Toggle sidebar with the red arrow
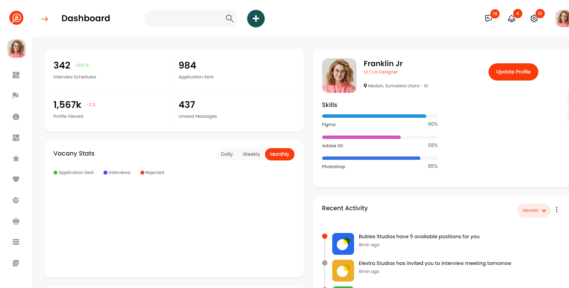Viewport: 569px width, 288px height. [x=45, y=19]
